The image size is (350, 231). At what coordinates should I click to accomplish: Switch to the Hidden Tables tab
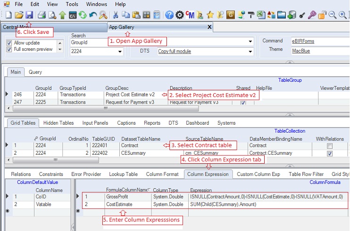pyautogui.click(x=58, y=123)
